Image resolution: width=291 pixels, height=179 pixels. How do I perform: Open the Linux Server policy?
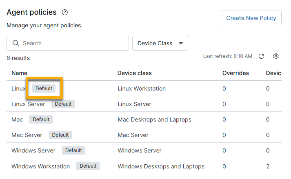tap(28, 104)
